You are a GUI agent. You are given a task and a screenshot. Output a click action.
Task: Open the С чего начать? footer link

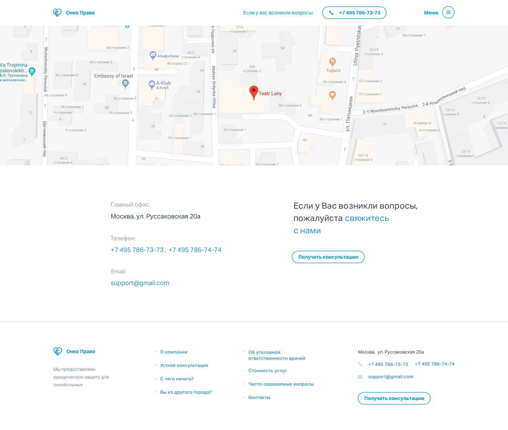(x=177, y=379)
